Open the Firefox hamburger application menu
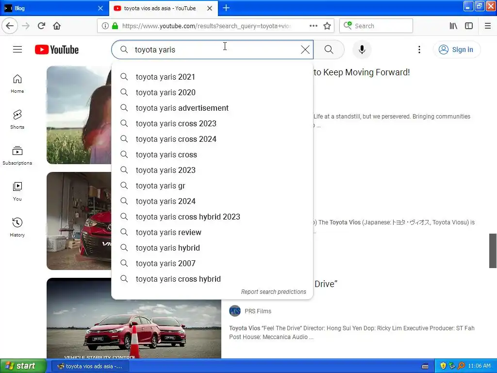497x373 pixels. [x=488, y=26]
